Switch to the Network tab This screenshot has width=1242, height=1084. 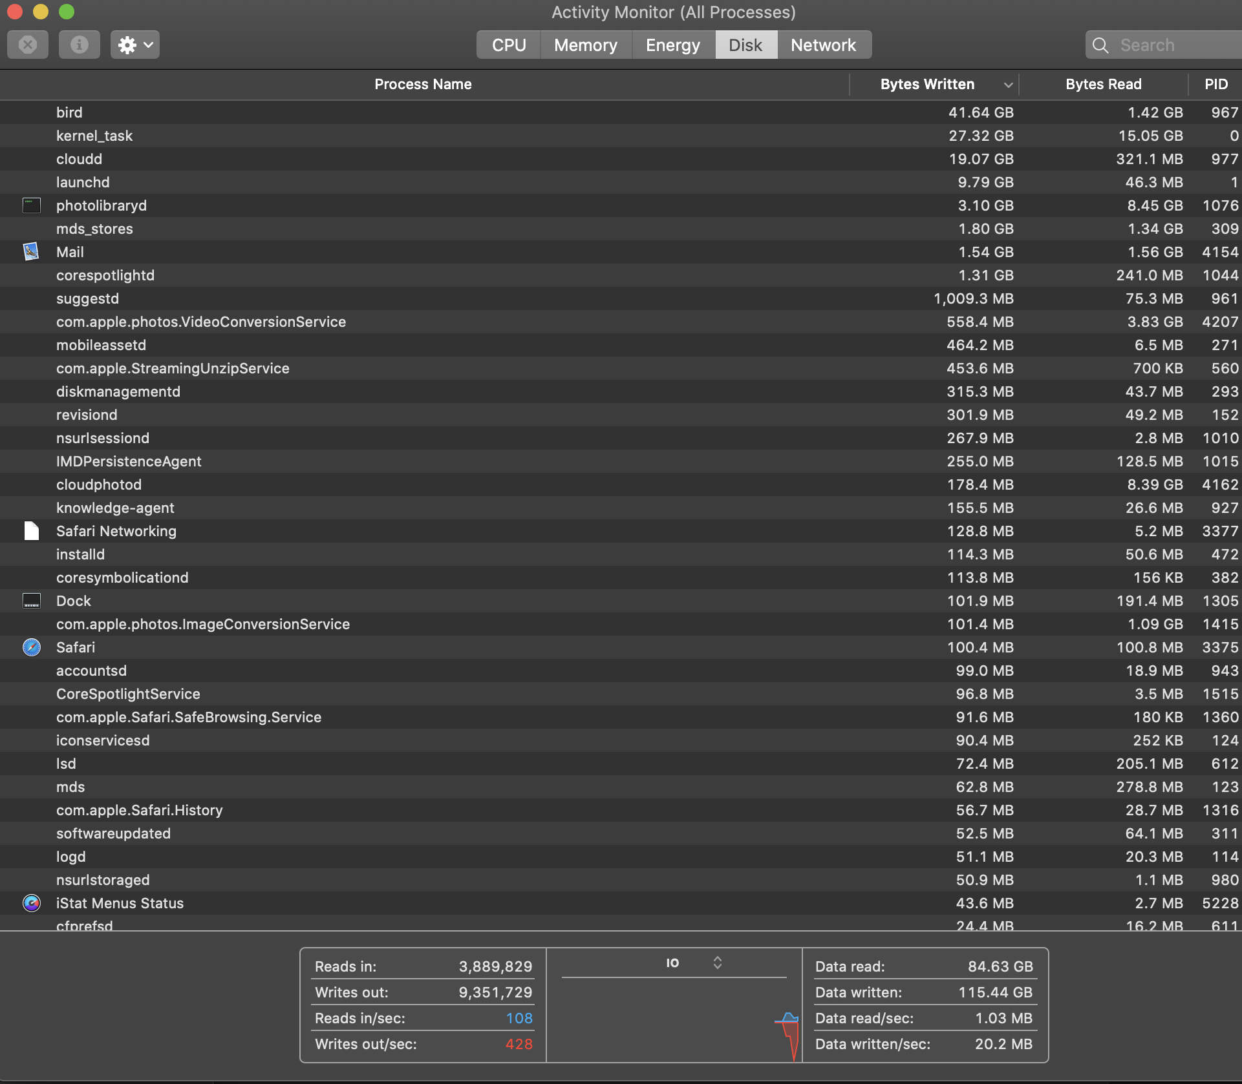click(x=824, y=45)
